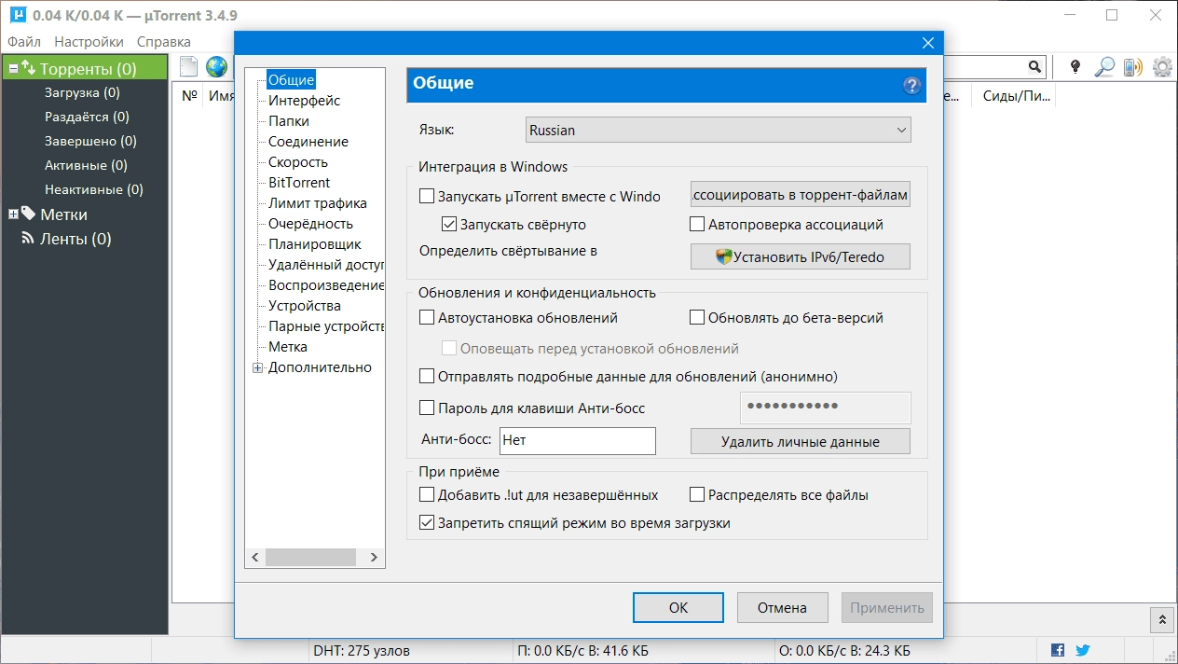This screenshot has width=1178, height=664.
Task: Open Планировщик settings page
Action: (x=315, y=244)
